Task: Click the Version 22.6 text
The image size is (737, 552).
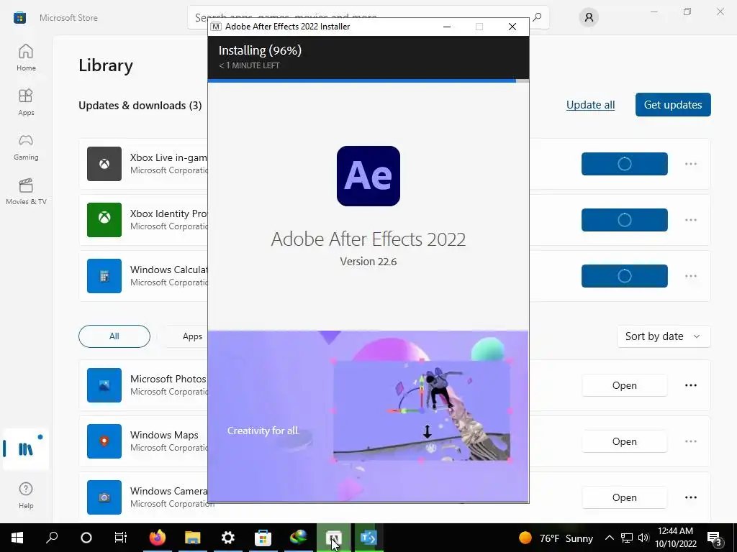Action: point(368,262)
